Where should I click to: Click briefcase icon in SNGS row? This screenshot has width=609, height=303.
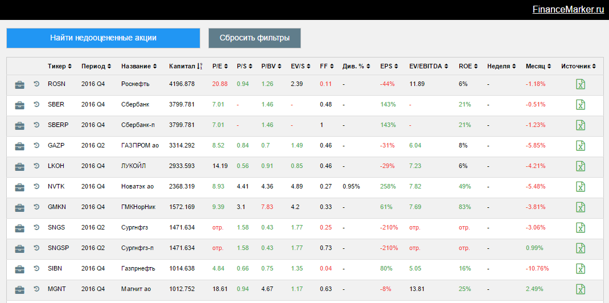coord(19,228)
